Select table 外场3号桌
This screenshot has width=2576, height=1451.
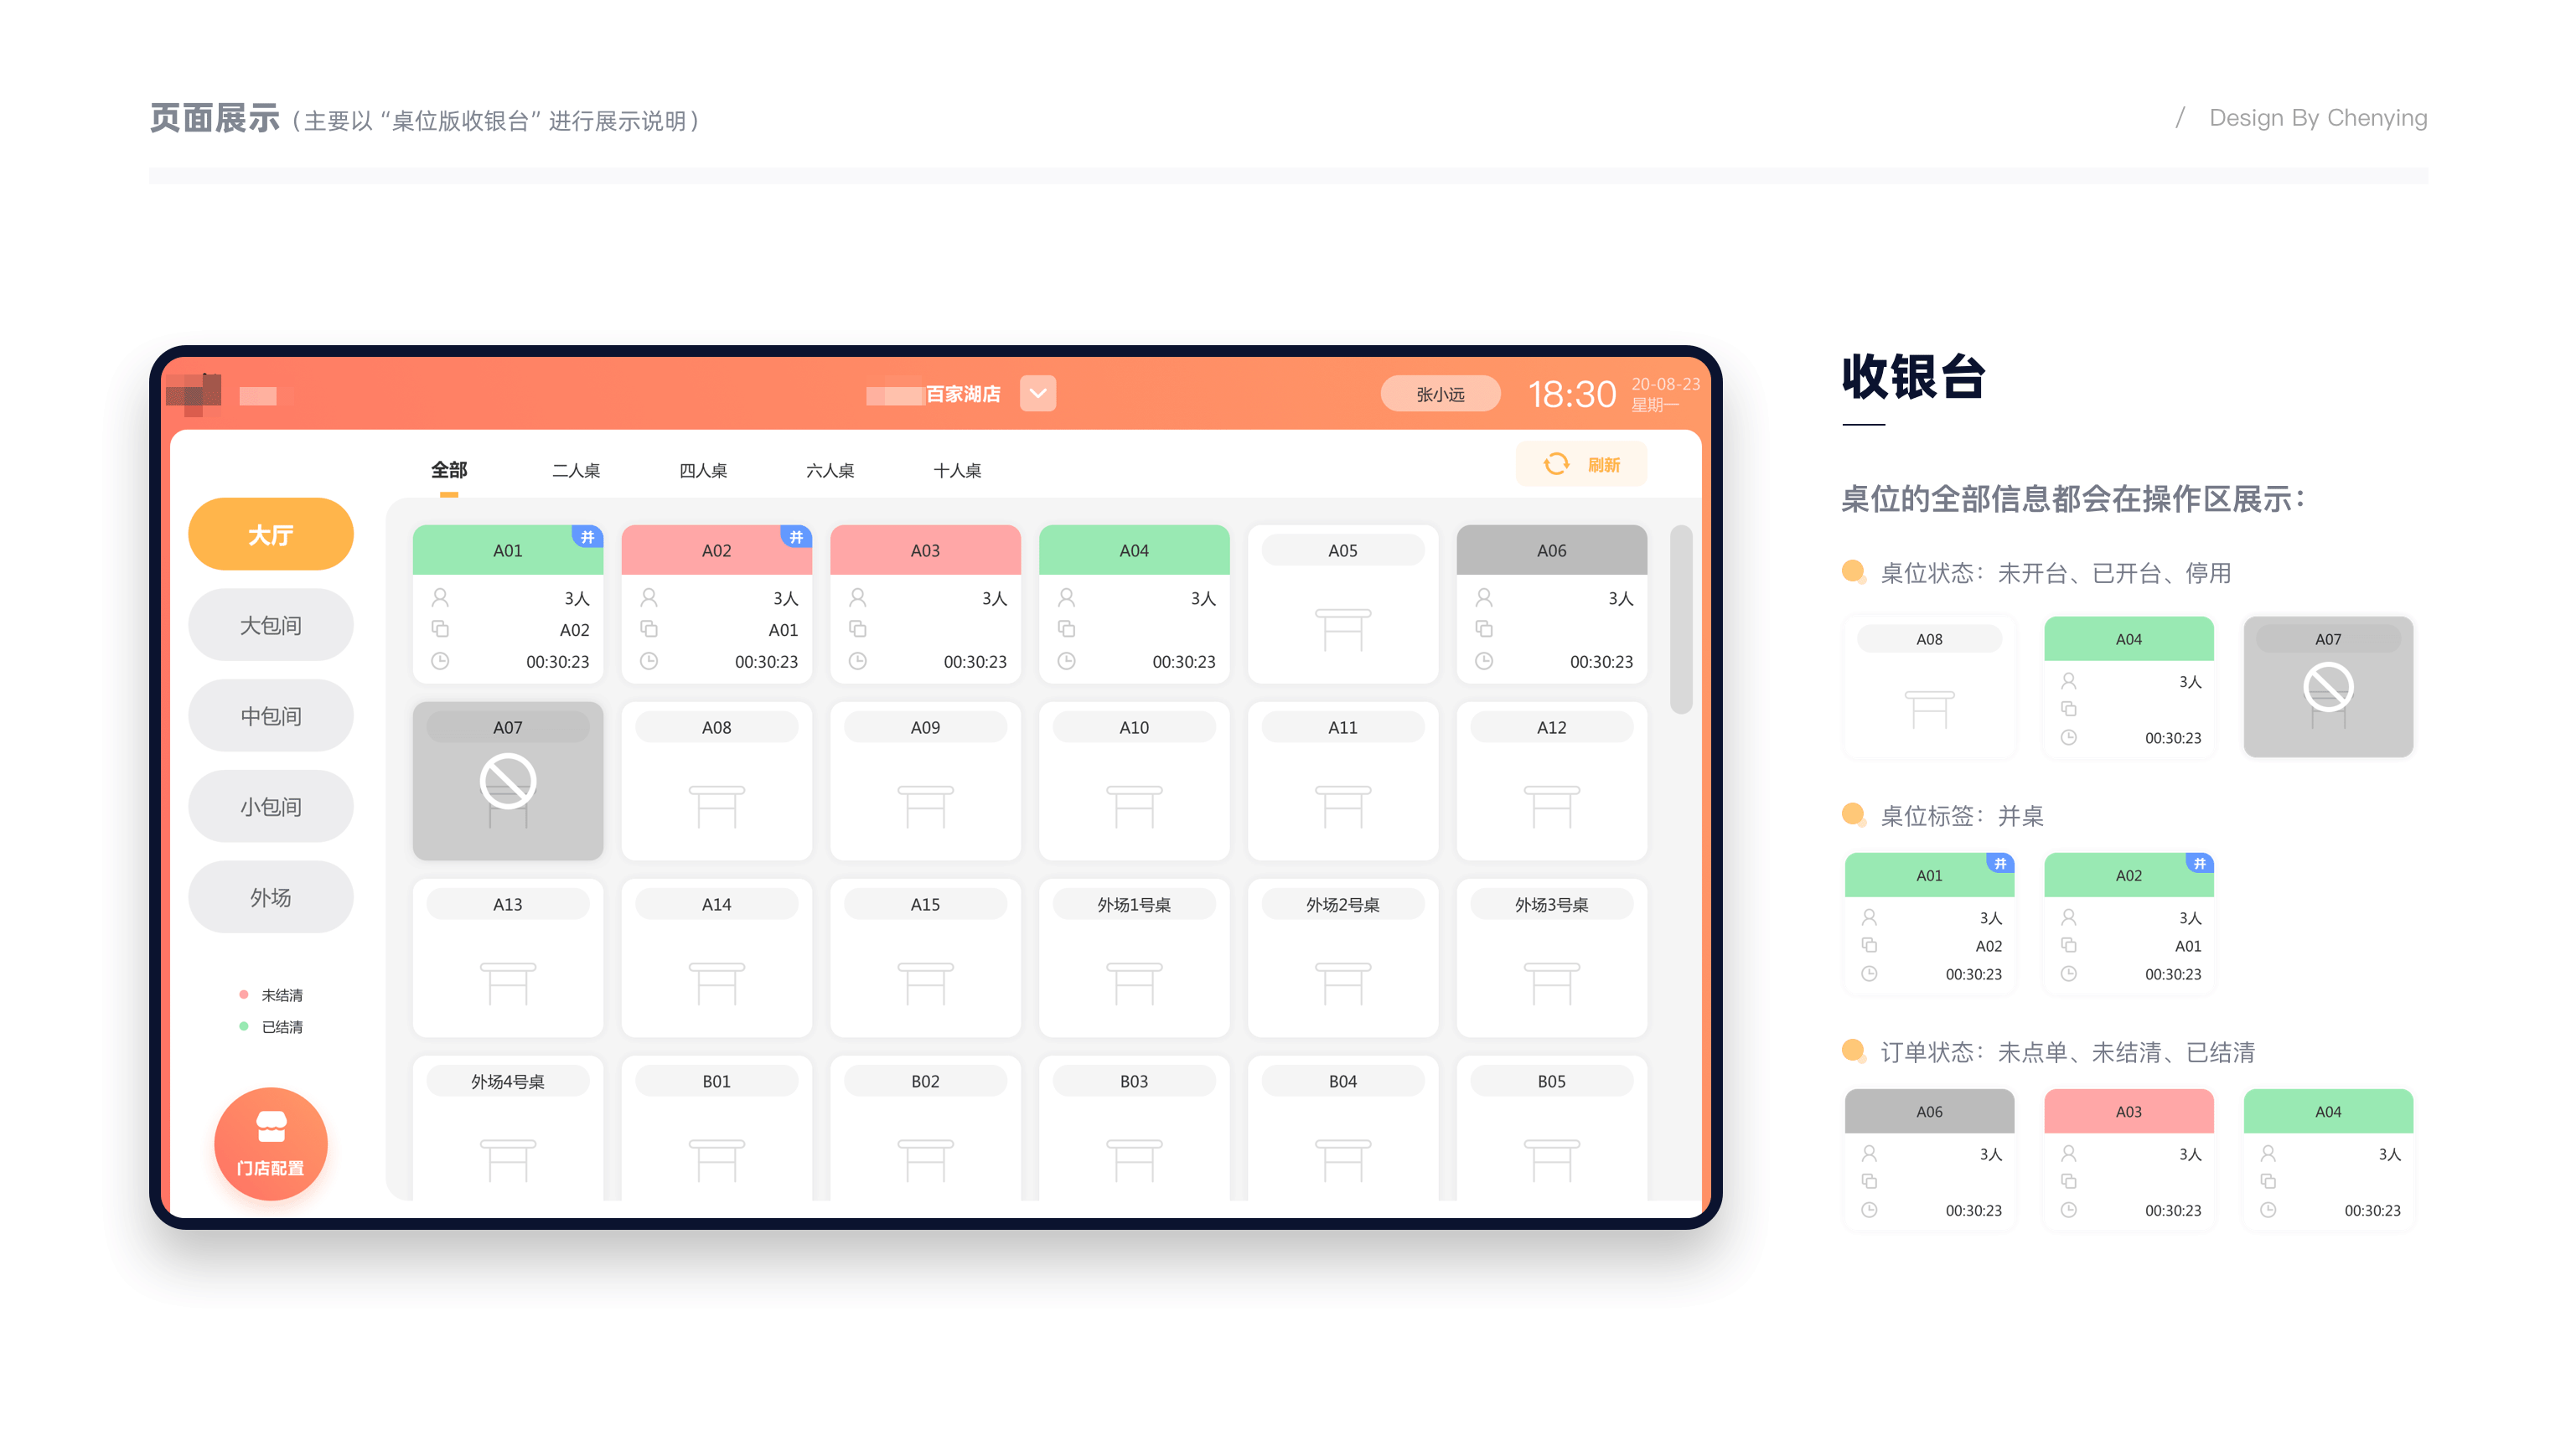(1552, 958)
